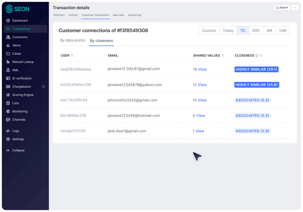Open Monitoring via the radar icon
Image resolution: width=303 pixels, height=212 pixels.
click(x=8, y=111)
